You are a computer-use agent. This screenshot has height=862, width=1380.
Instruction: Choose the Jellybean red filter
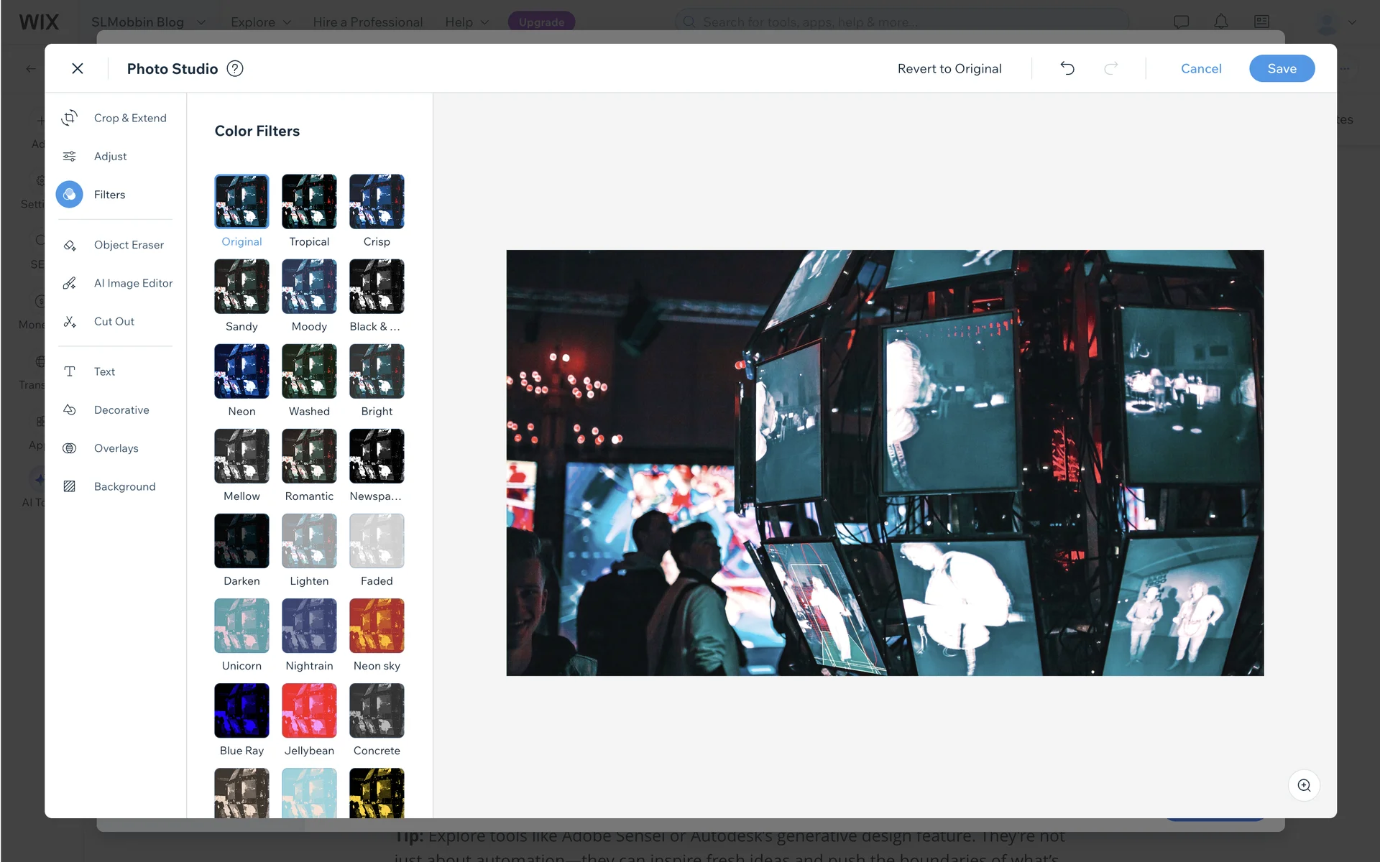tap(309, 710)
